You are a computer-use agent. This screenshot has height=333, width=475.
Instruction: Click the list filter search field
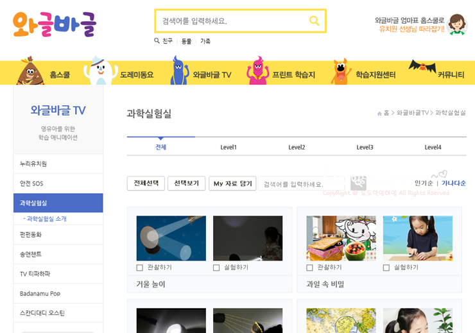(301, 184)
